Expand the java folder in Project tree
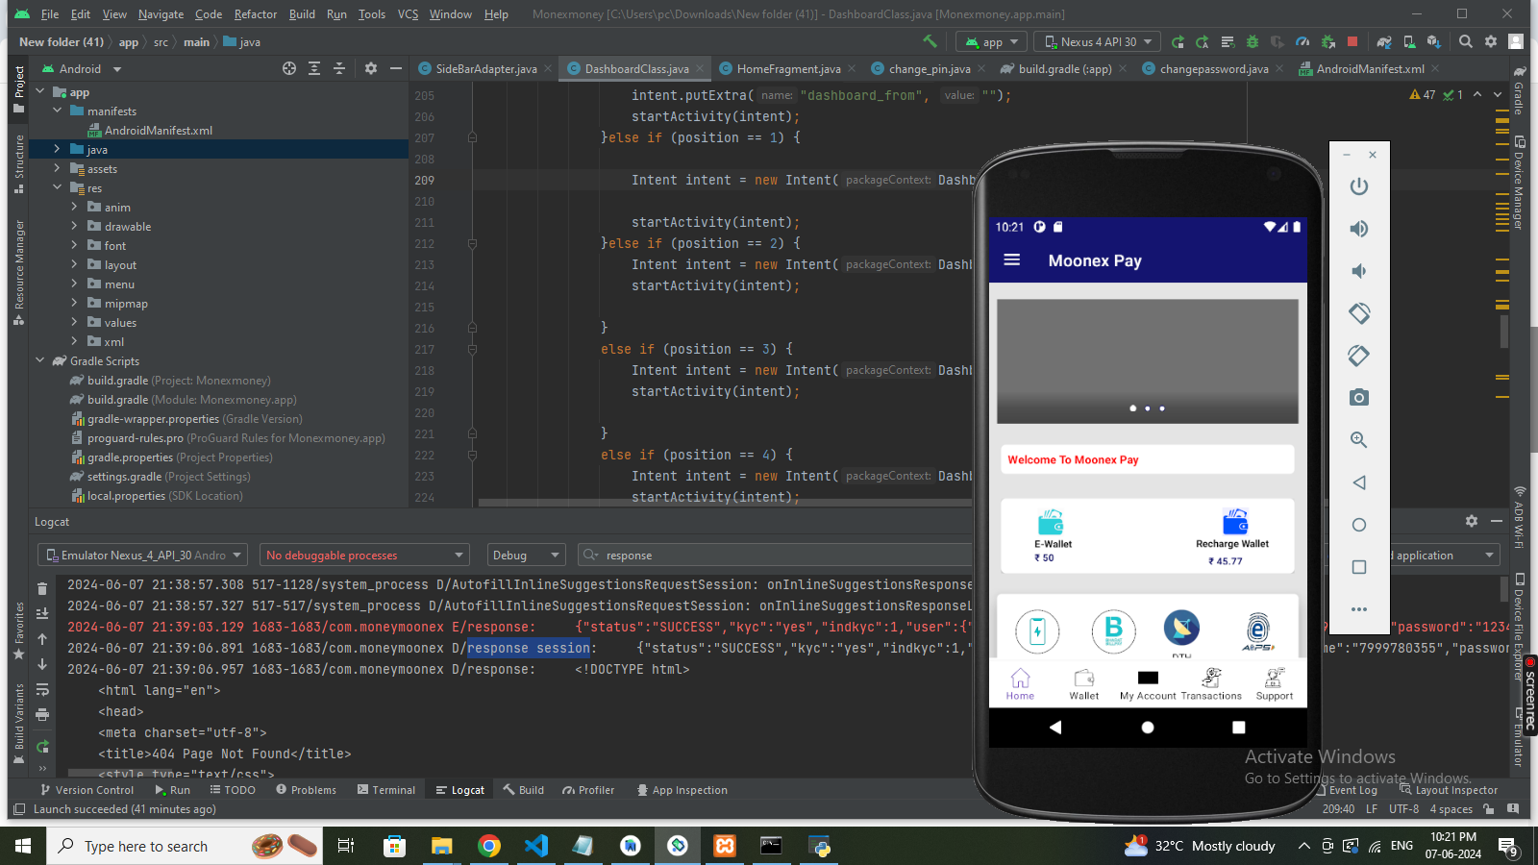Screen dimensions: 1538x865 57,149
